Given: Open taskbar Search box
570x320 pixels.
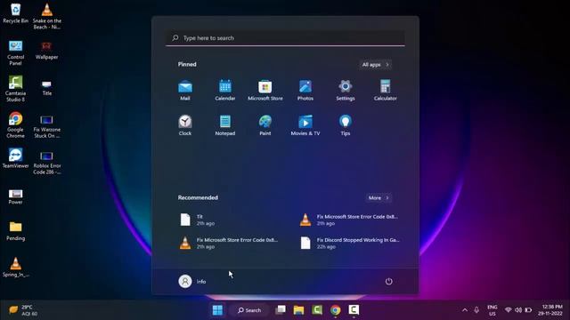Looking at the screenshot, I should (x=249, y=310).
